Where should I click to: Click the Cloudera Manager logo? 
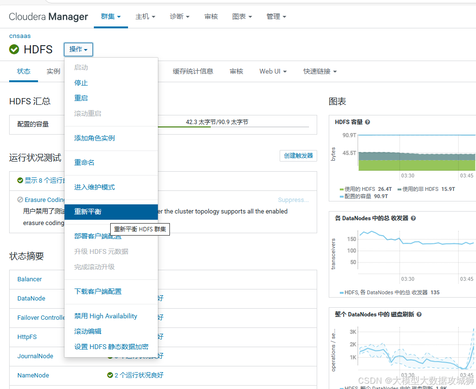[48, 16]
